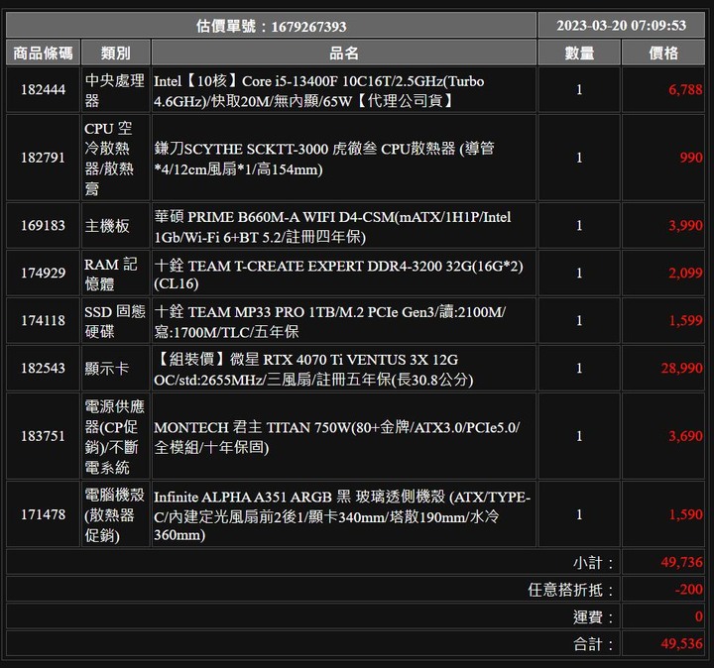Image resolution: width=714 pixels, height=668 pixels.
Task: Click the 類別 column header
Action: click(116, 53)
